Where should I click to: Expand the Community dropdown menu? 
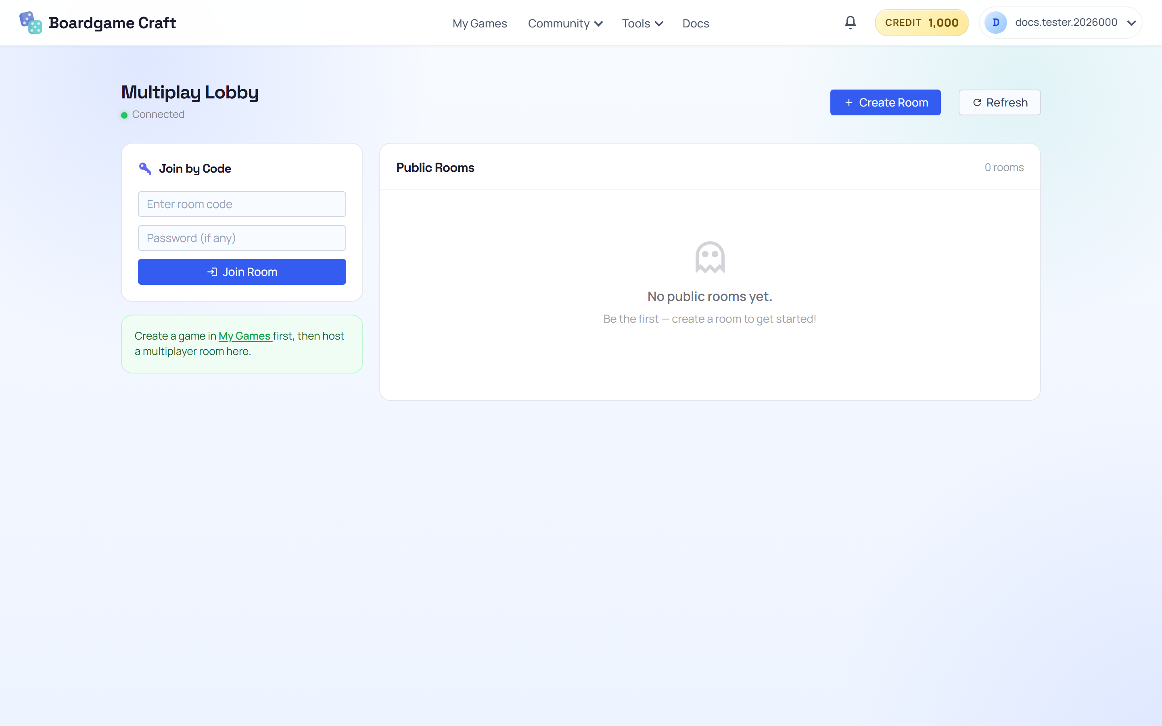coord(565,23)
